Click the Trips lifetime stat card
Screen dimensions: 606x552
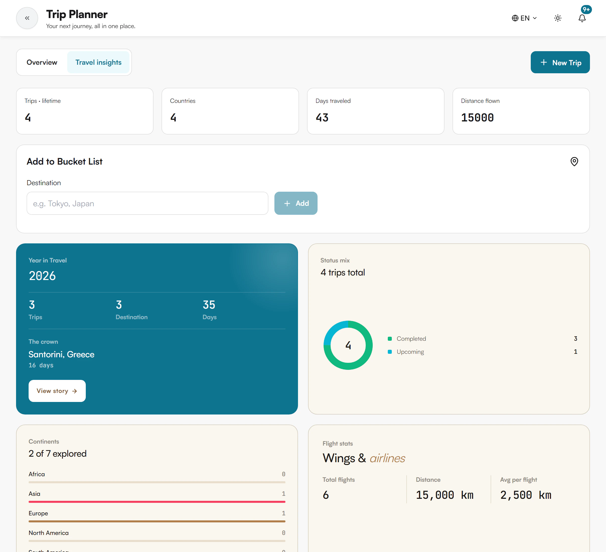[x=85, y=111]
